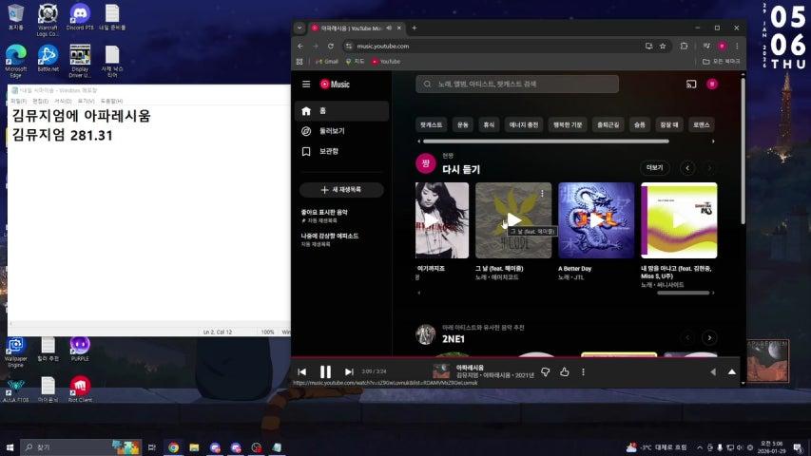Open 둘러보기 explore in sidebar
This screenshot has width=811, height=456.
point(342,131)
